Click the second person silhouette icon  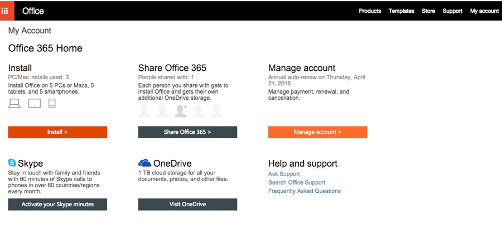pos(163,111)
